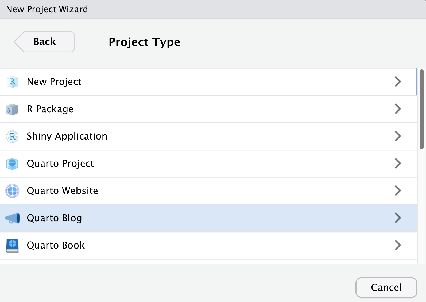Click the chevron beside Quarto Project
The height and width of the screenshot is (302, 426).
[x=398, y=164]
